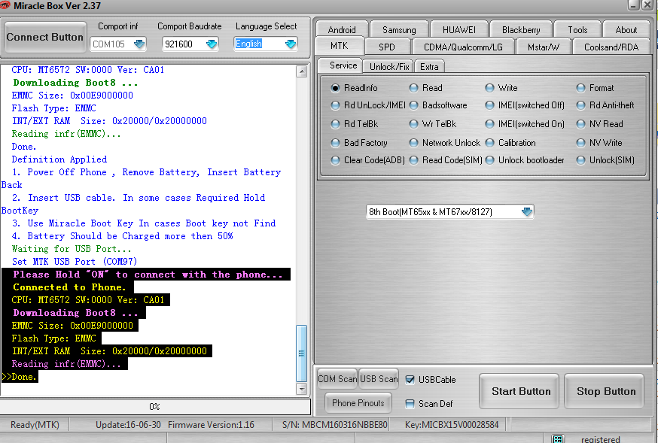Image resolution: width=658 pixels, height=443 pixels.
Task: Select the Clear Code(ADB) option
Action: click(335, 160)
